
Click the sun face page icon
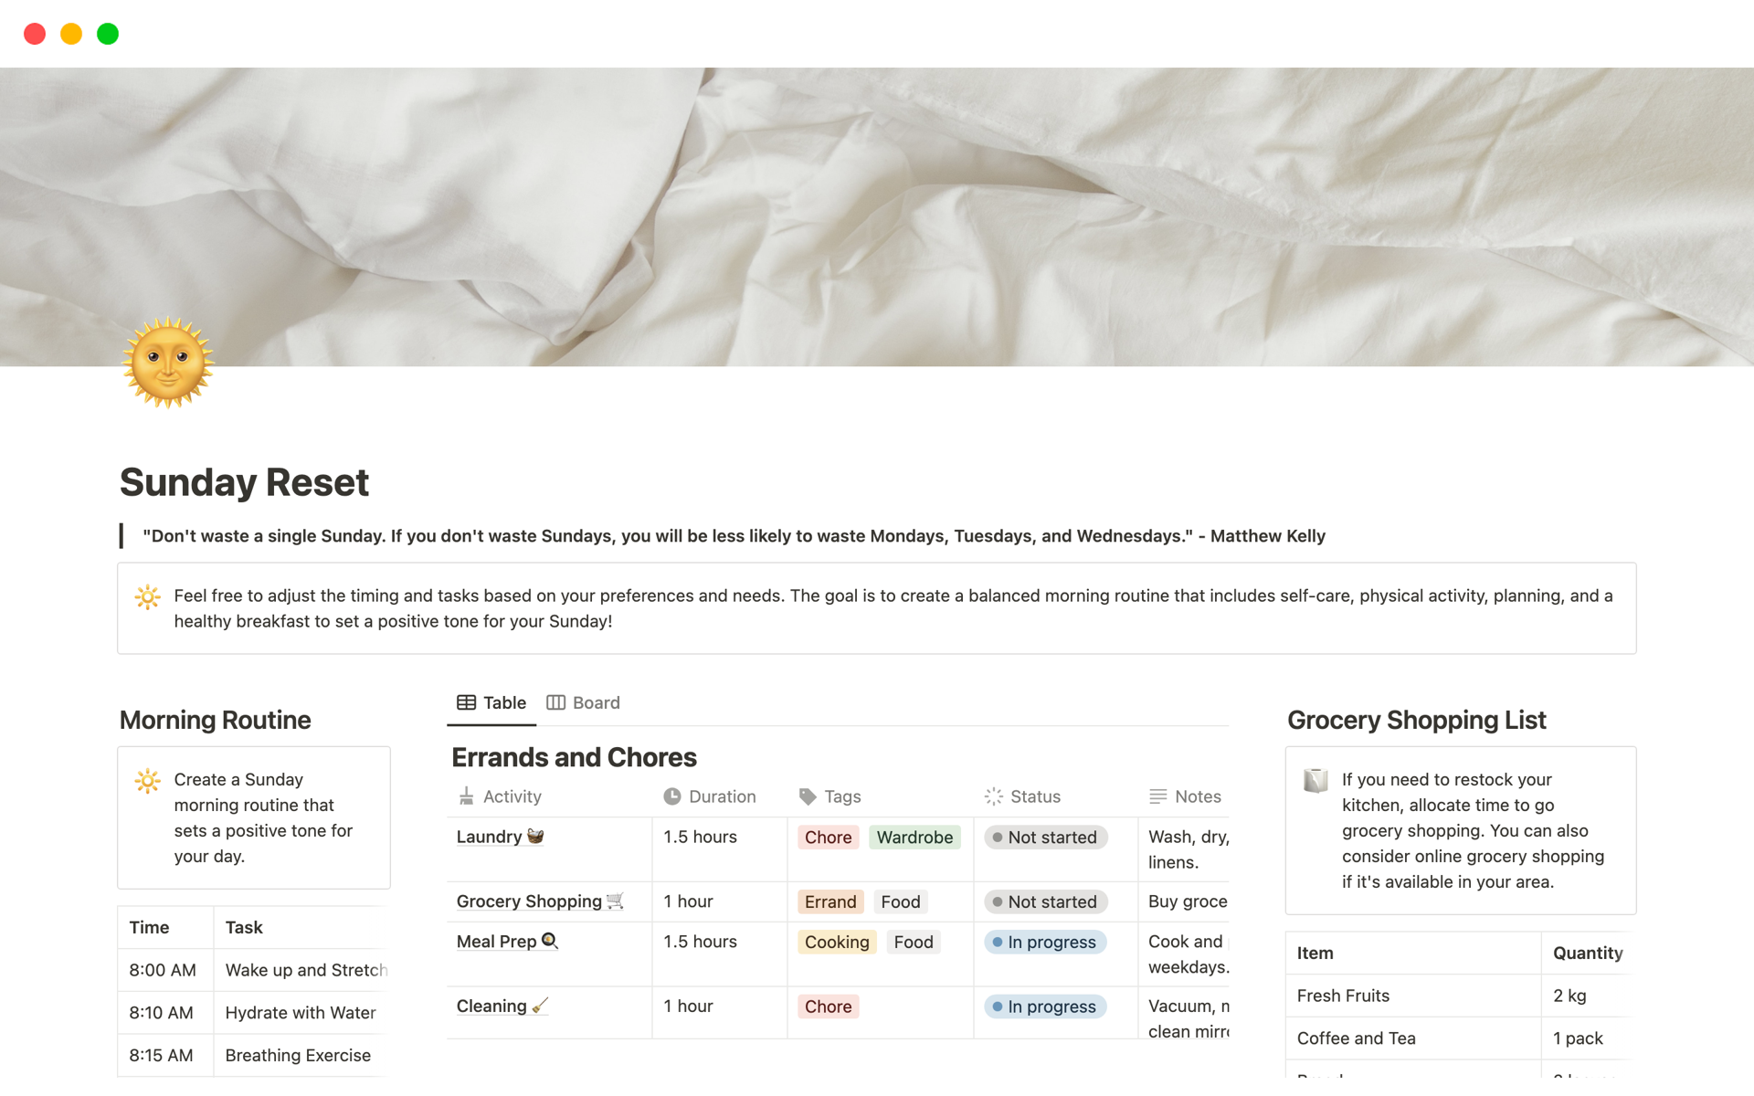168,363
